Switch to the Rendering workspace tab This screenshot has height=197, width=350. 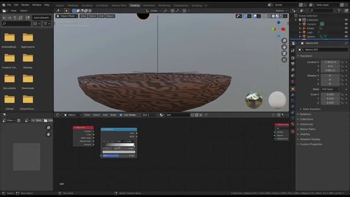[164, 5]
